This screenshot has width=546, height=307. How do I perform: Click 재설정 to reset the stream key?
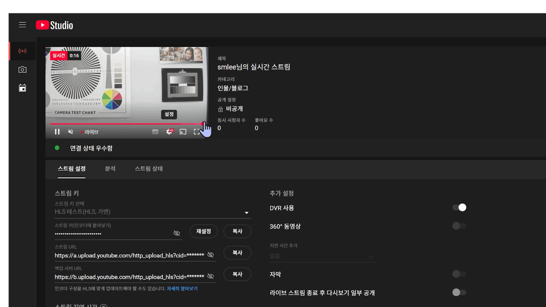point(203,231)
